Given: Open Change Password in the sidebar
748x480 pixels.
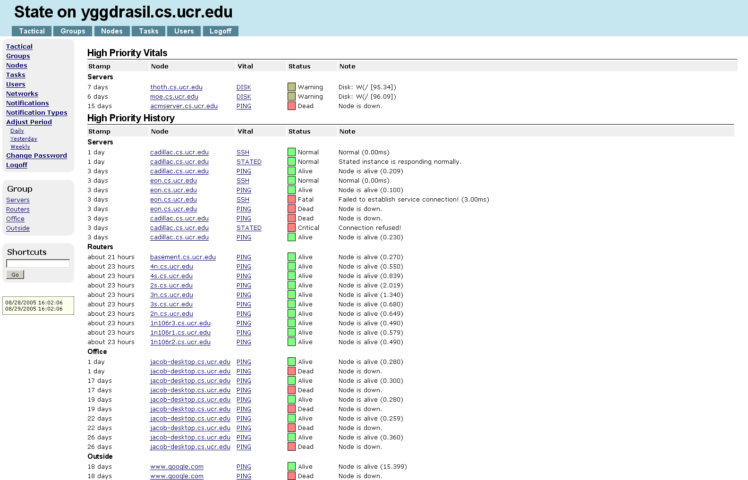Looking at the screenshot, I should 36,155.
